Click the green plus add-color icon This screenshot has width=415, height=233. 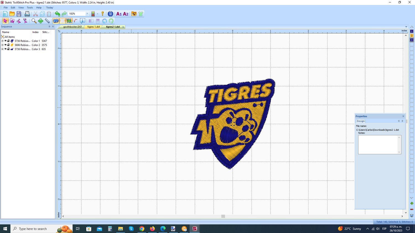click(x=412, y=203)
